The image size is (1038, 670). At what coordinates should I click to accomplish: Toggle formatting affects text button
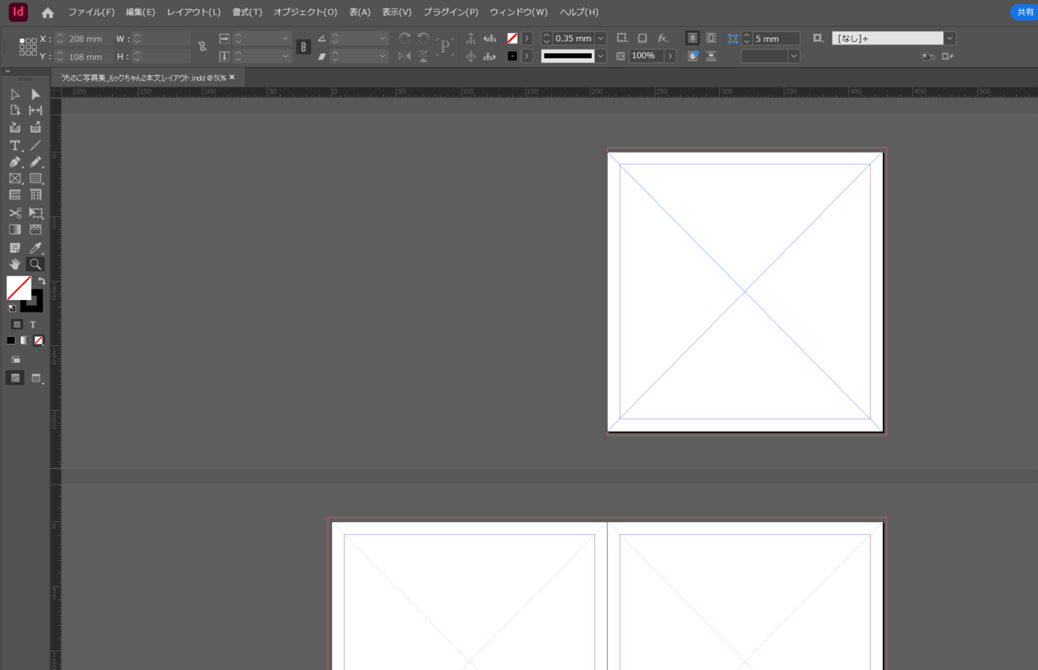tap(32, 325)
